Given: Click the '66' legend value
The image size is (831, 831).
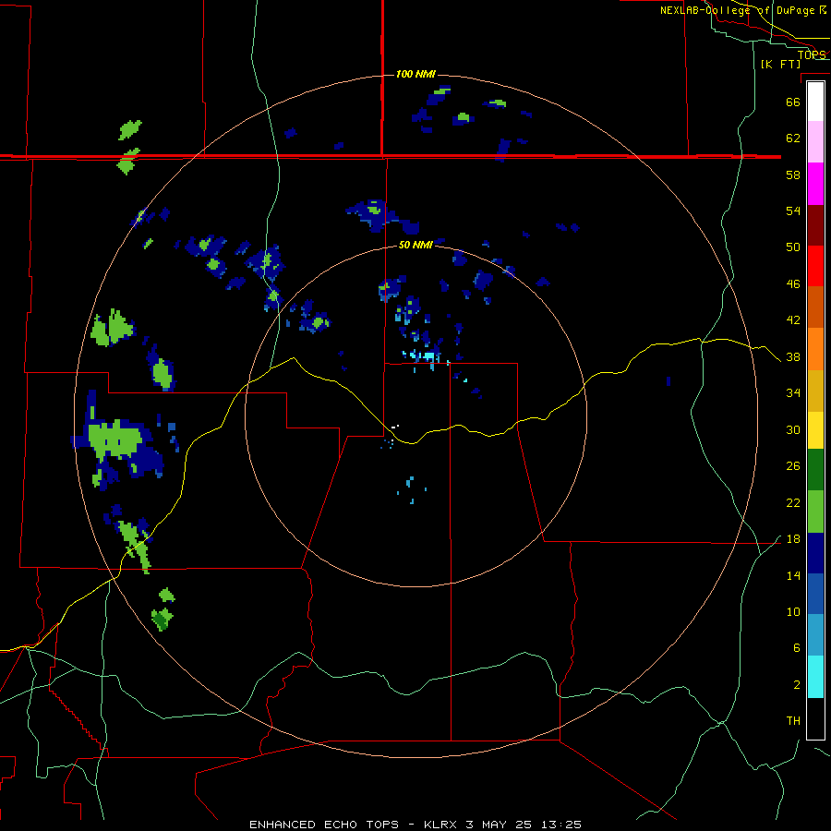Looking at the screenshot, I should [x=793, y=102].
